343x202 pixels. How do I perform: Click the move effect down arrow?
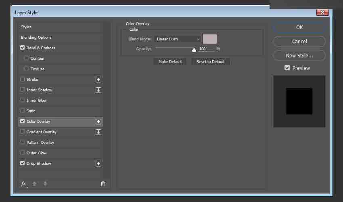(45, 184)
